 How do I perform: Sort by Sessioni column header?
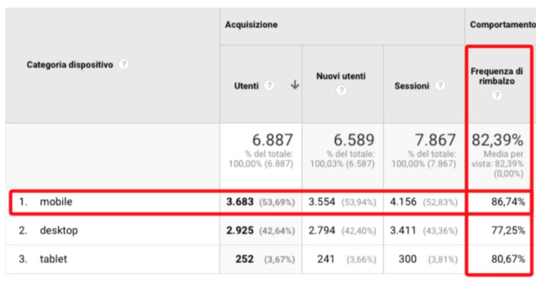tap(411, 86)
